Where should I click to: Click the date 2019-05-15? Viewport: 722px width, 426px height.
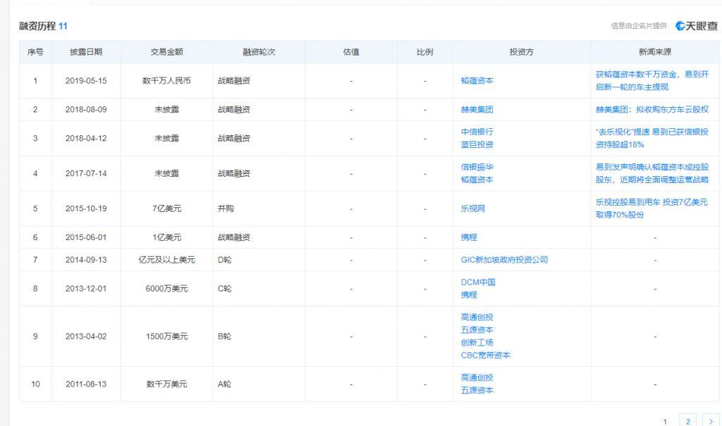pos(86,80)
